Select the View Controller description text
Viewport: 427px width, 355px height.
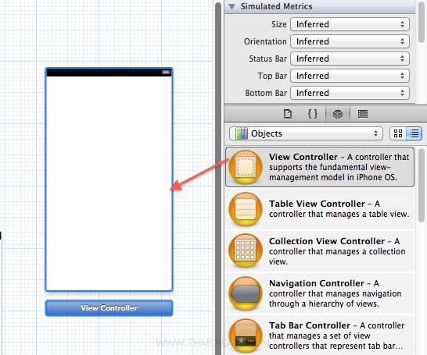pyautogui.click(x=339, y=167)
